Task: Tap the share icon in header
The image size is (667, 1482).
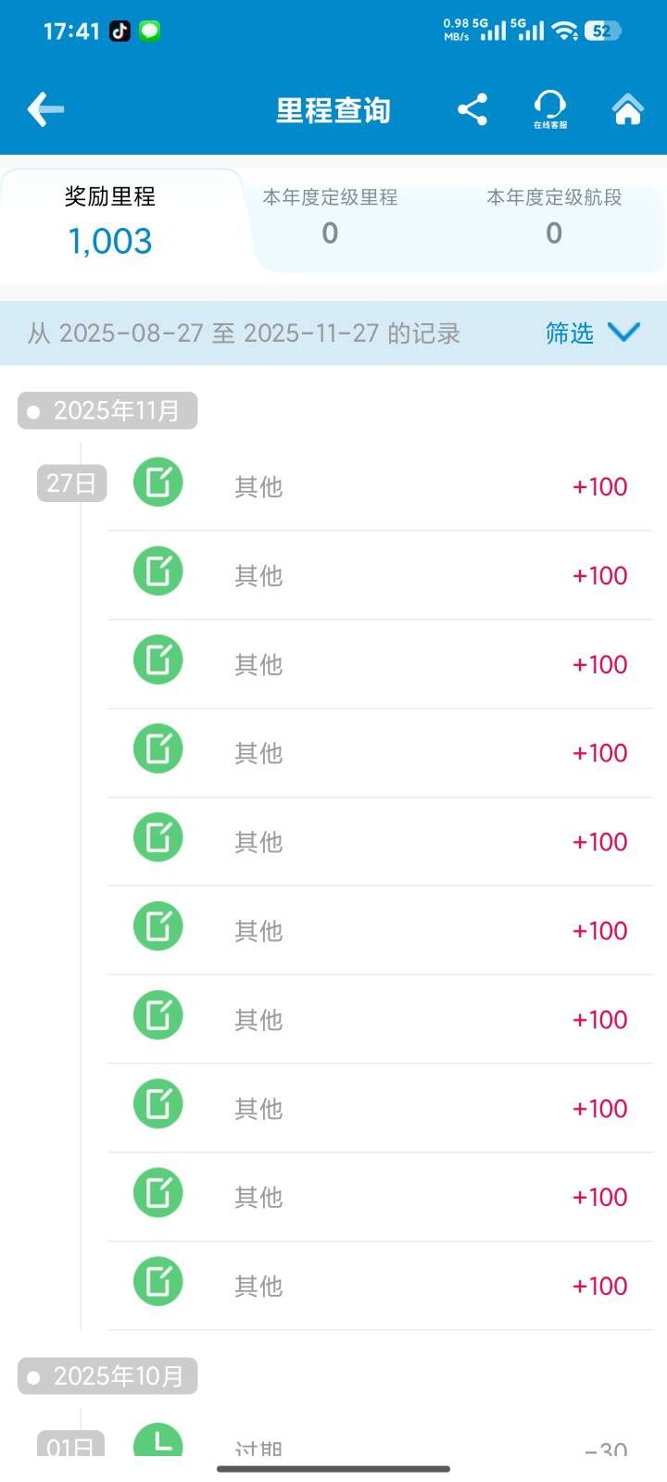Action: [x=472, y=109]
